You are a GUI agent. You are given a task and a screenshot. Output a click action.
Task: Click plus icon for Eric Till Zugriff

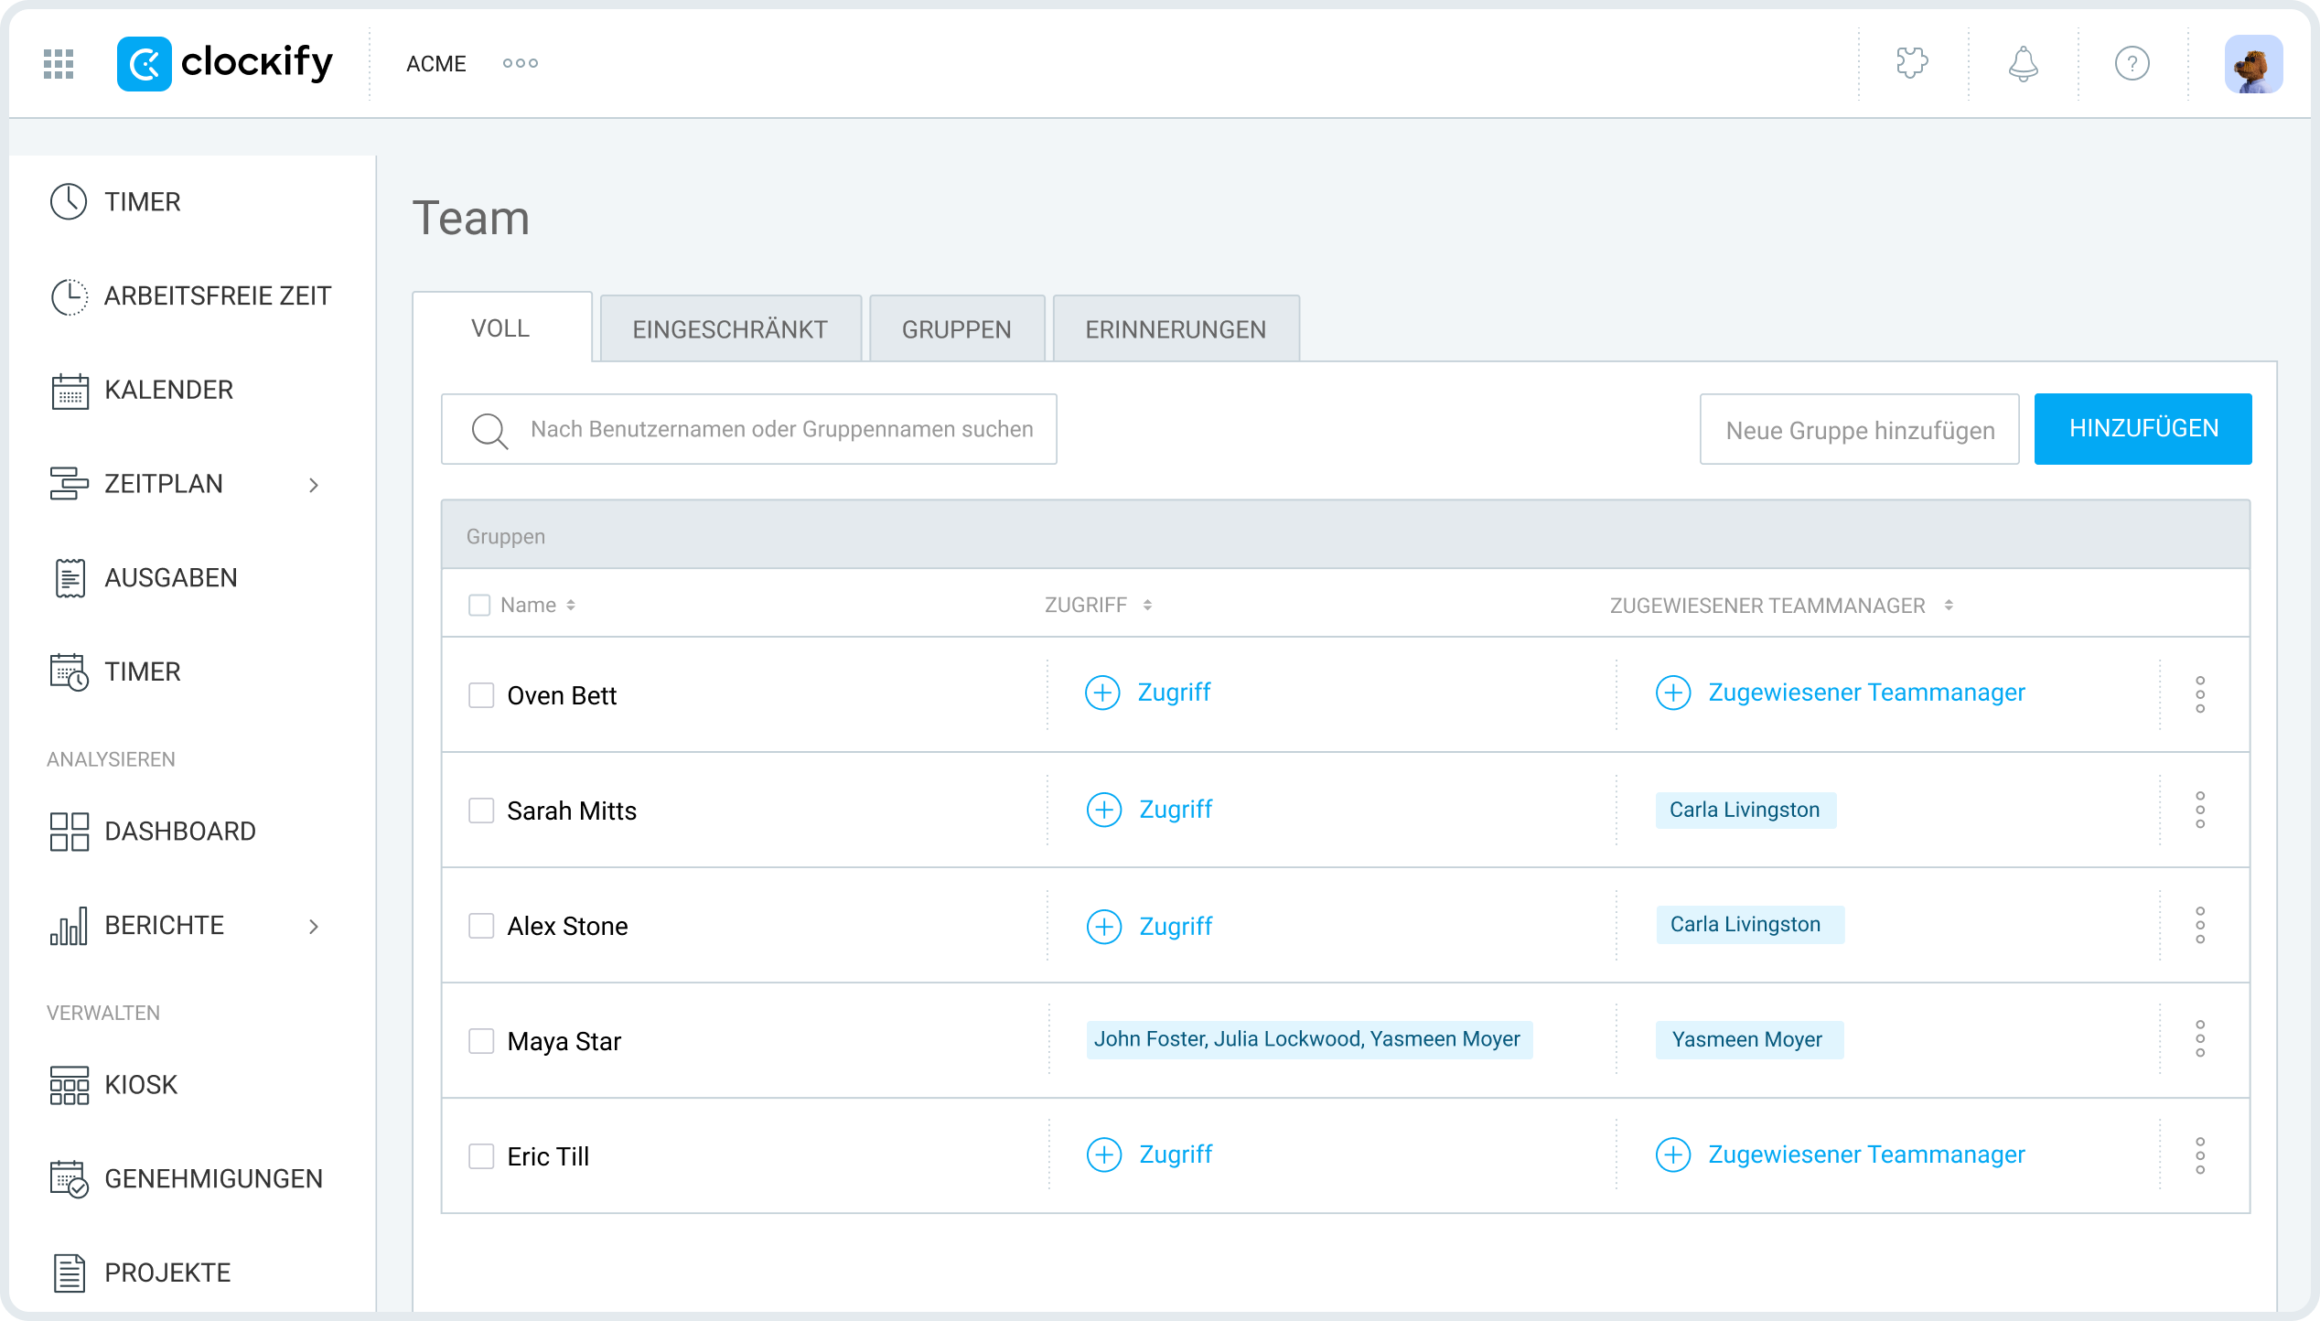pyautogui.click(x=1103, y=1155)
